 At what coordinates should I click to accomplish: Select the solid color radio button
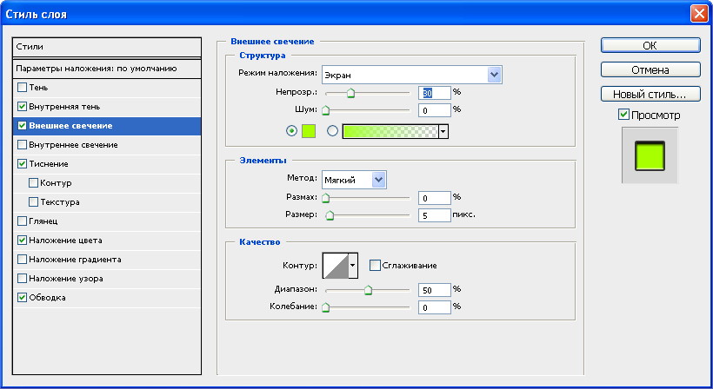pyautogui.click(x=291, y=131)
